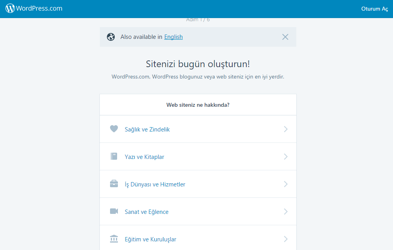This screenshot has height=250, width=393.
Task: Click the video camera icon for Sanat ve Eğlence
Action: [114, 211]
